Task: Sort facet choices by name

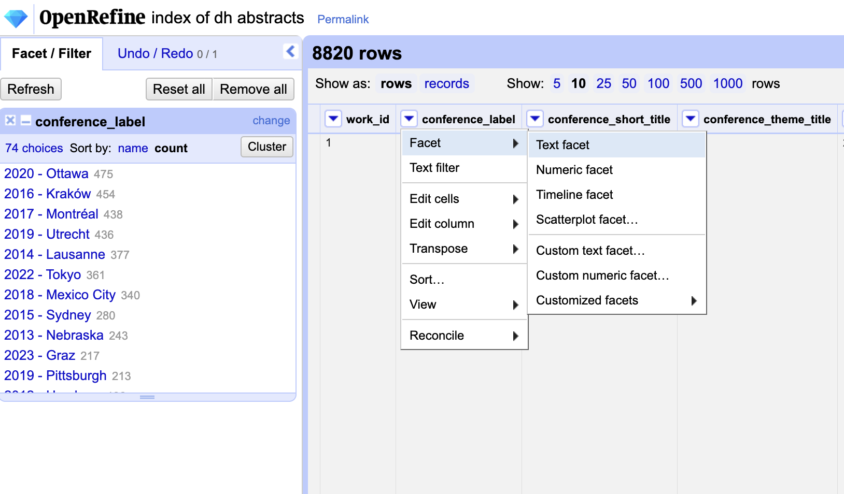Action: point(133,148)
